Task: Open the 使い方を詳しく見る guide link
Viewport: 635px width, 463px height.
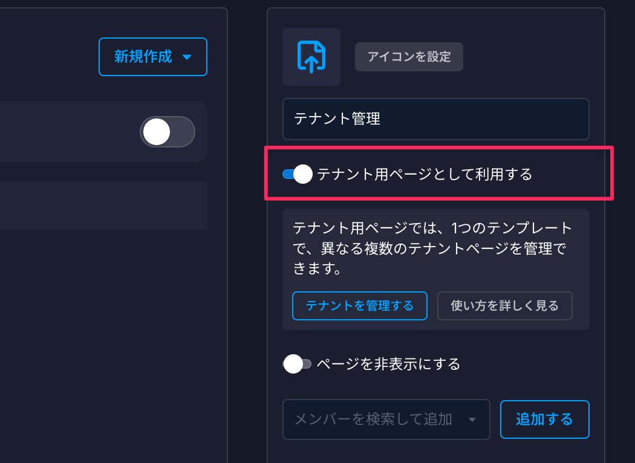Action: click(x=504, y=306)
